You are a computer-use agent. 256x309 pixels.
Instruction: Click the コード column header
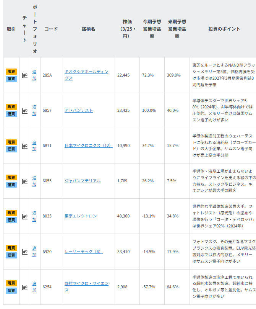(x=51, y=29)
